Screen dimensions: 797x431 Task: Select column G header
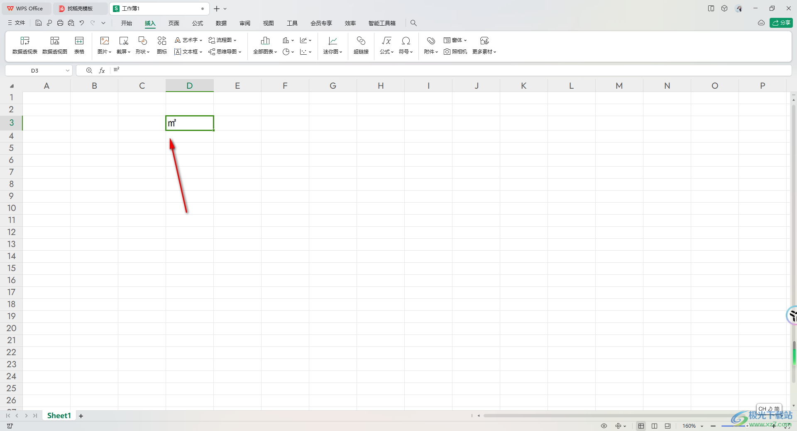pos(333,86)
